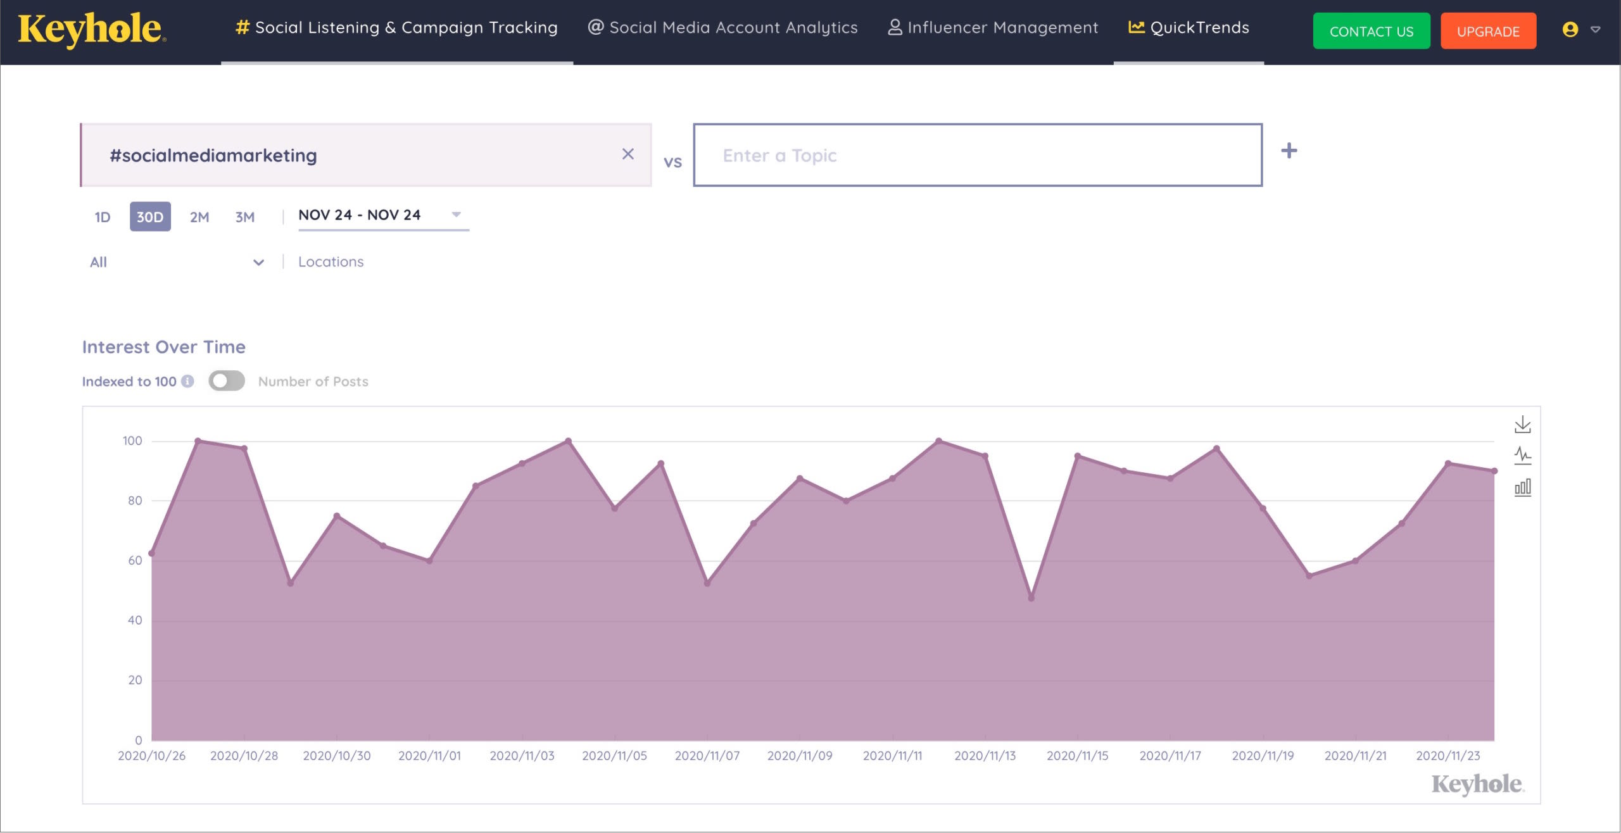The image size is (1621, 833).
Task: Open Social Listening & Campaign Tracking tab
Action: click(396, 28)
